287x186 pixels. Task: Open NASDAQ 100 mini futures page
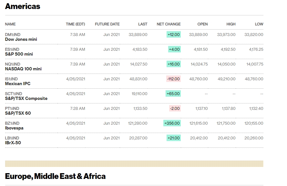coord(23,69)
